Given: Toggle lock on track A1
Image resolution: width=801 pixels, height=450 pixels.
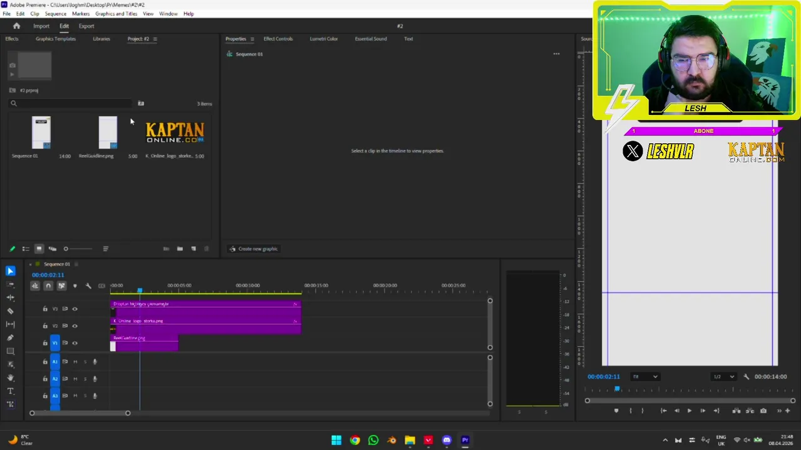Looking at the screenshot, I should pos(44,361).
